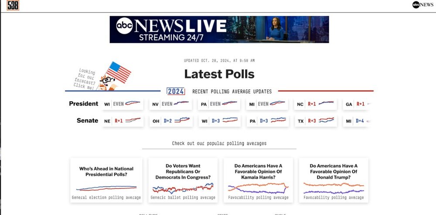Open Georgia R+1 presidential polling card

tap(356, 104)
